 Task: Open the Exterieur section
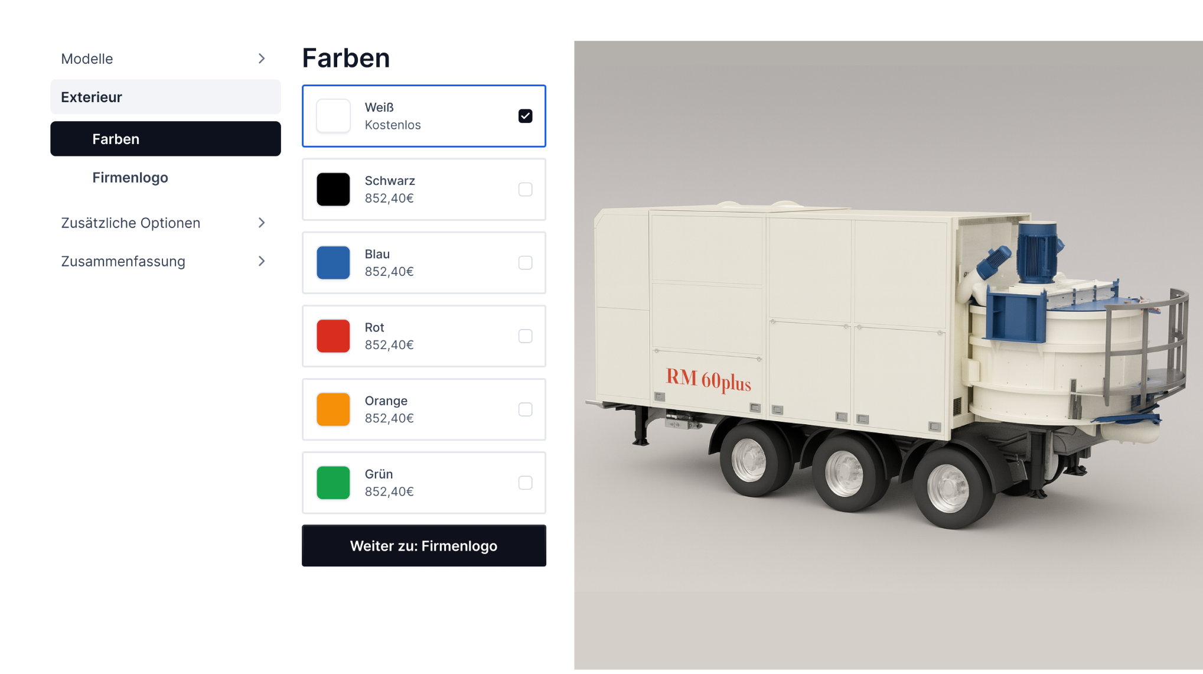pos(165,97)
